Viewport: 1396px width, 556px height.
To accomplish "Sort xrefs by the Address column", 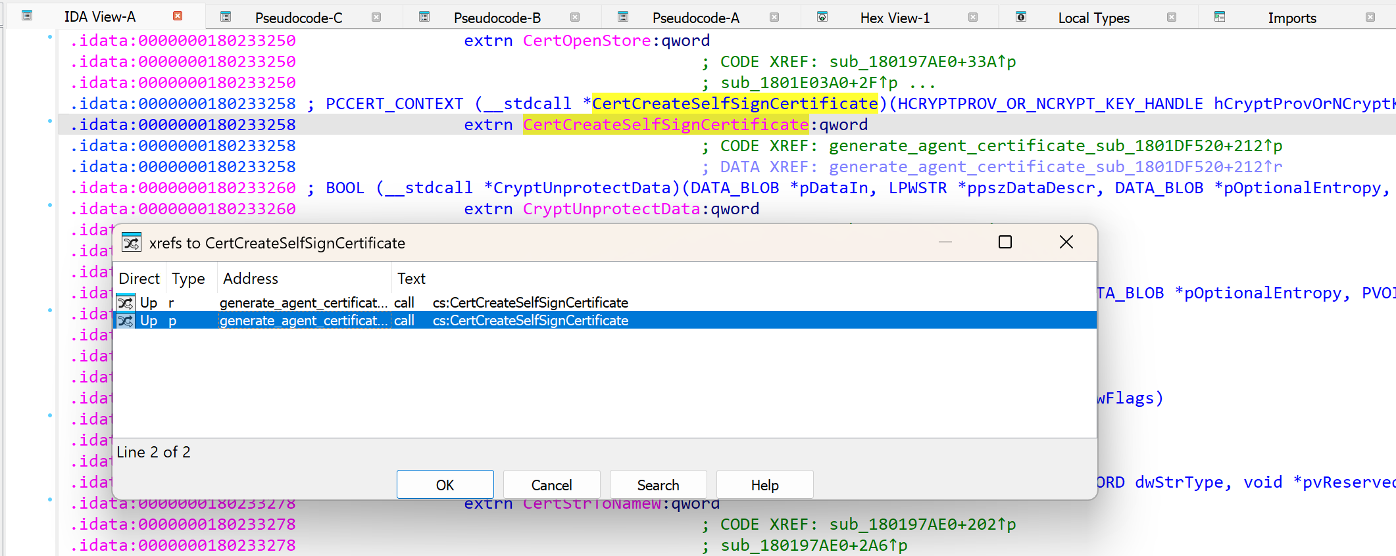I will [251, 279].
